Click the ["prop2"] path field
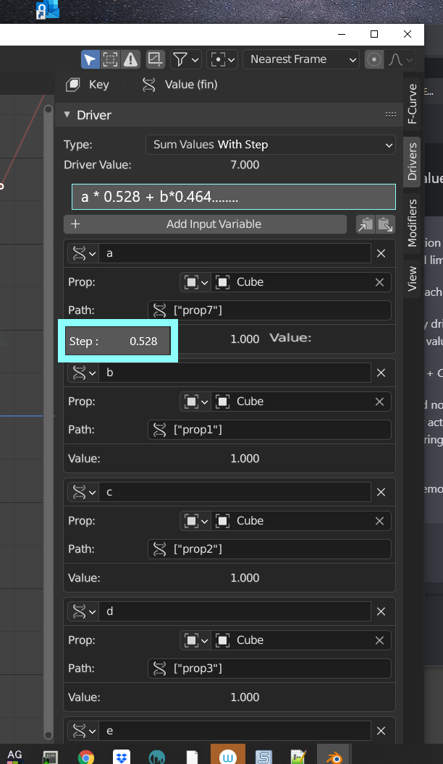This screenshot has width=443, height=764. pyautogui.click(x=269, y=549)
